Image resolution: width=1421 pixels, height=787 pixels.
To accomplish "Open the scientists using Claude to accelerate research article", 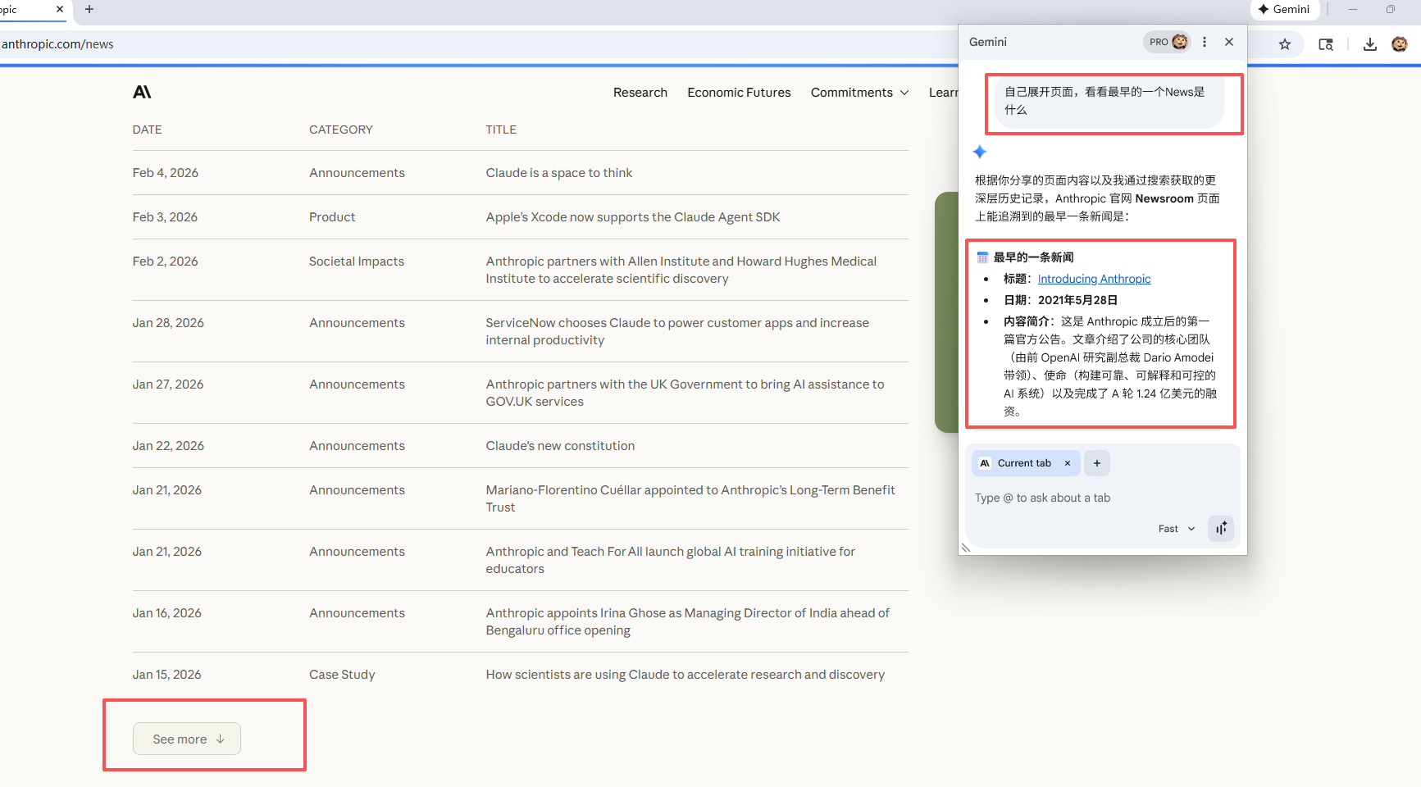I will click(685, 675).
